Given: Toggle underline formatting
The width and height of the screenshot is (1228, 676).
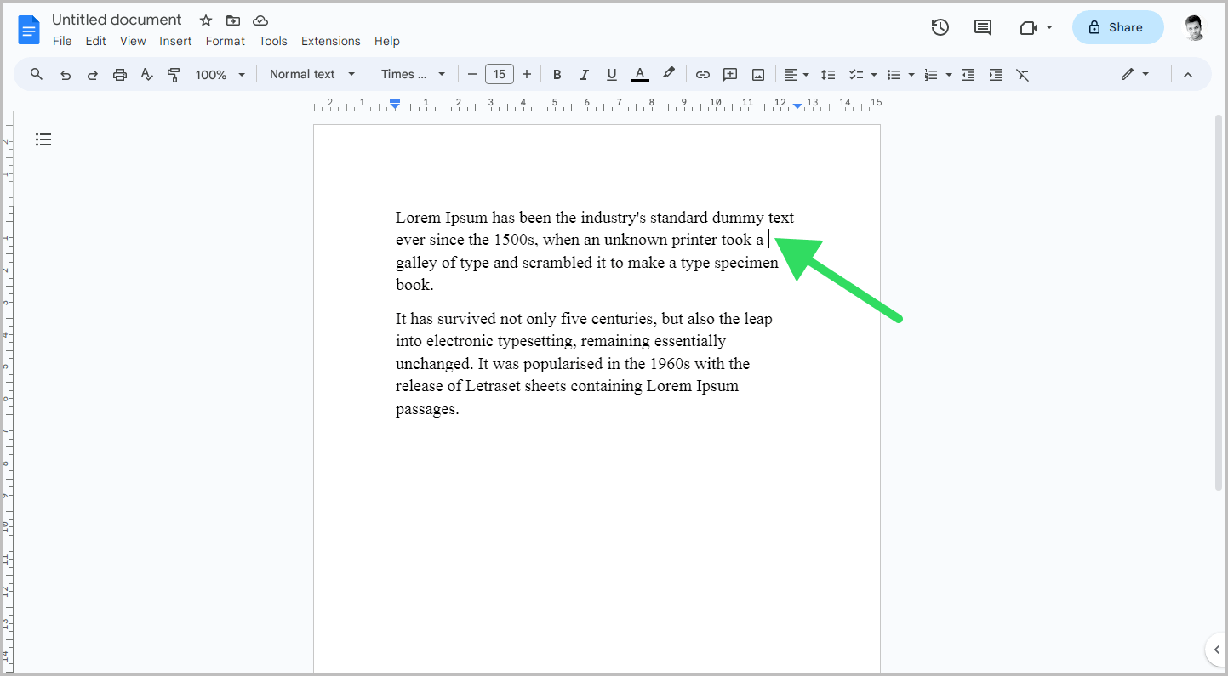Looking at the screenshot, I should coord(612,74).
